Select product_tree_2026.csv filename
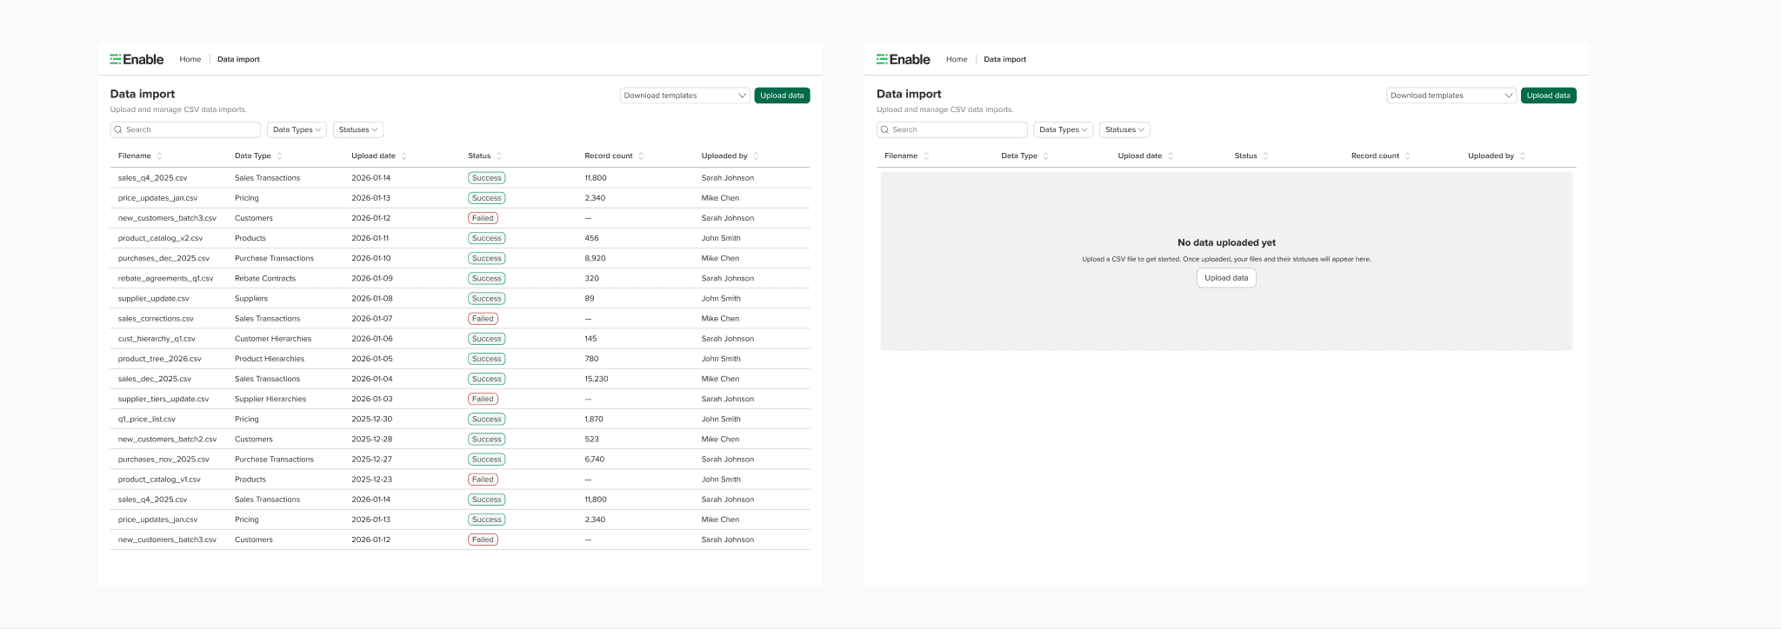The image size is (1781, 629). click(x=159, y=359)
